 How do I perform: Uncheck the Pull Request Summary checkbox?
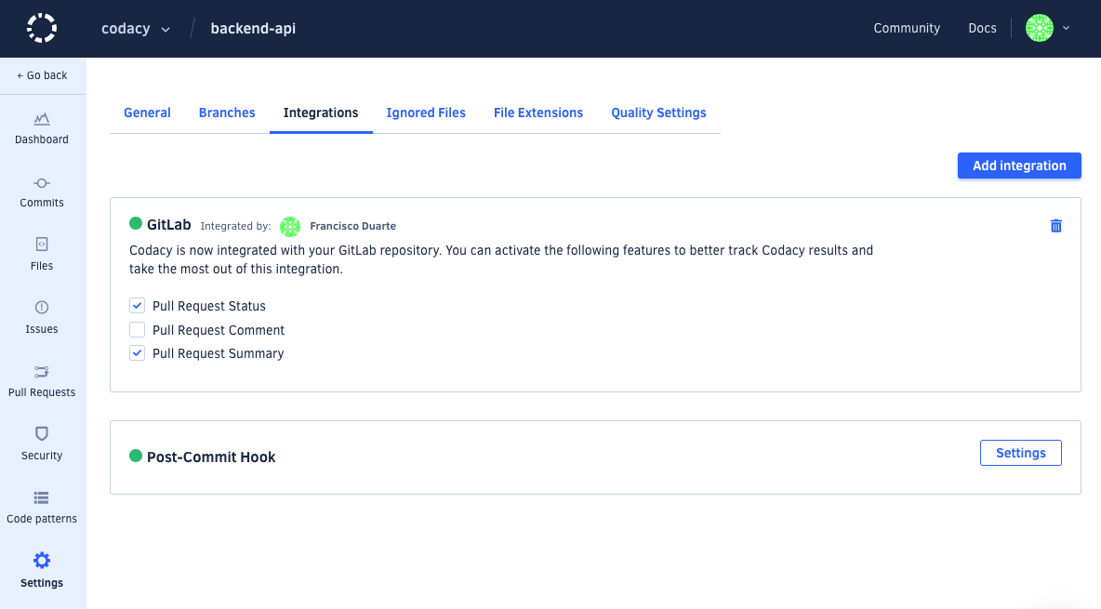(x=137, y=352)
